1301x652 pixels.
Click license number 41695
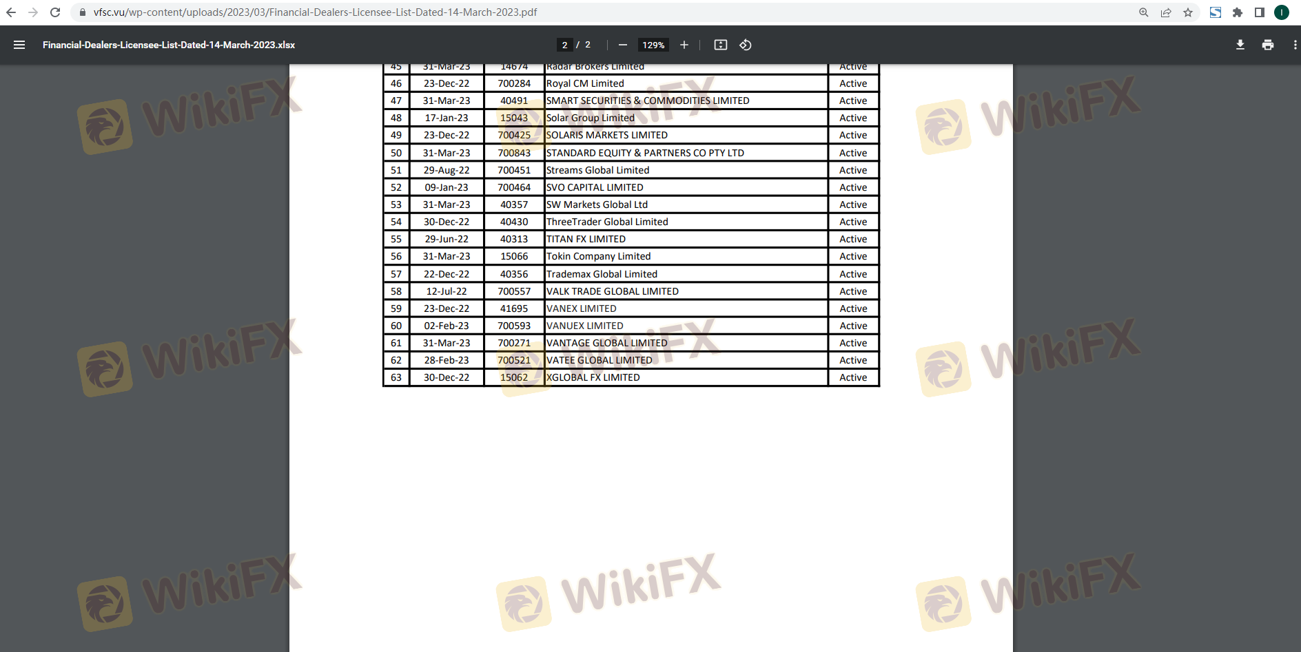[514, 308]
